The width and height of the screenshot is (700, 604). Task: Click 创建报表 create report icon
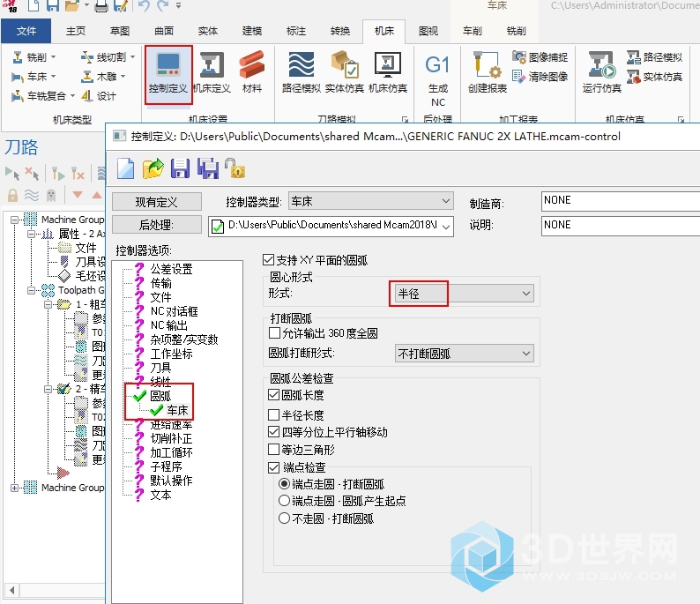487,73
